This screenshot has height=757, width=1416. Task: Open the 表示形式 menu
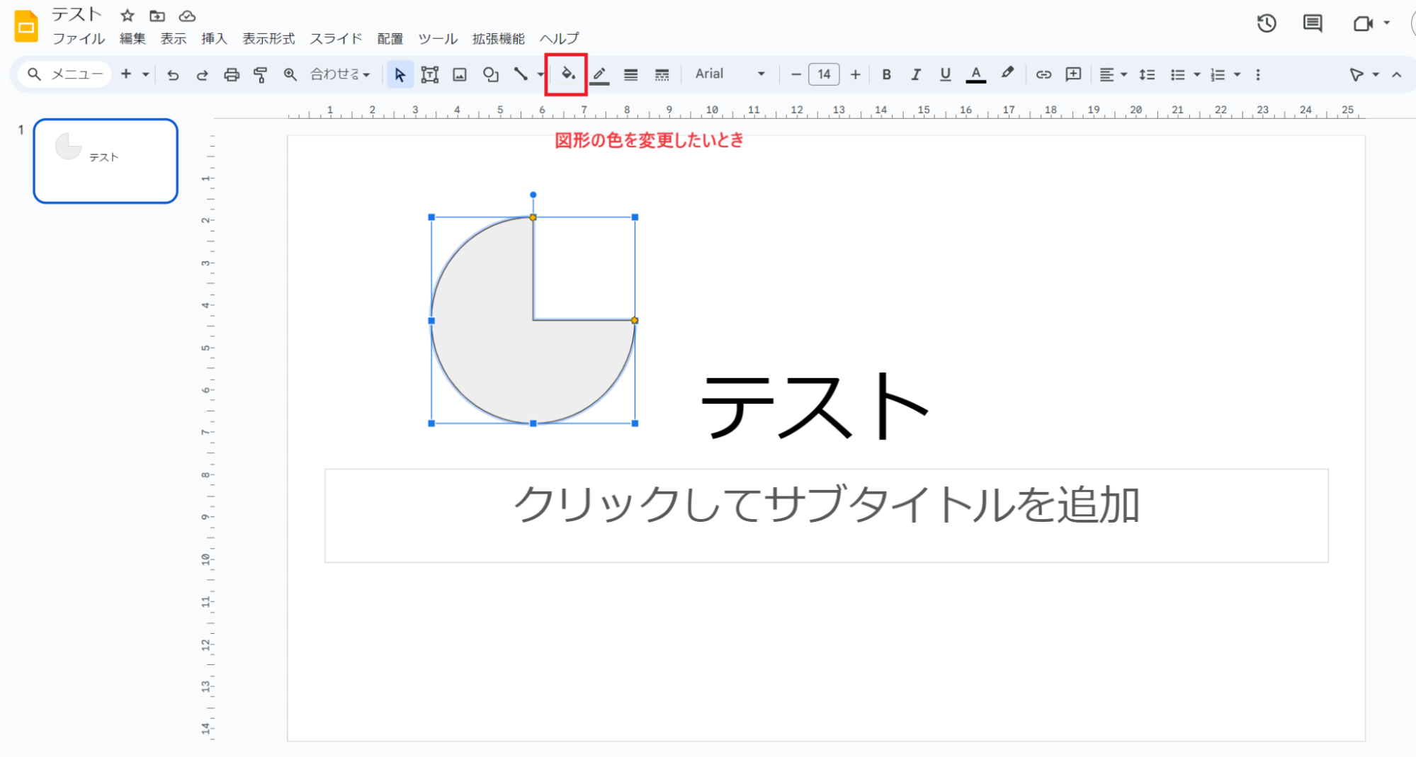(x=268, y=38)
